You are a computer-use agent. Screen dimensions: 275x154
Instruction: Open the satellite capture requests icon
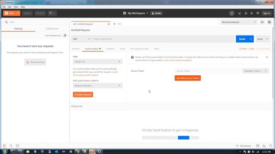(x=240, y=13)
